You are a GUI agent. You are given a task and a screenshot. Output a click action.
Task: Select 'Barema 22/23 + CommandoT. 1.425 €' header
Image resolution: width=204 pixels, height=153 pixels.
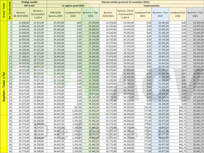pos(125,14)
